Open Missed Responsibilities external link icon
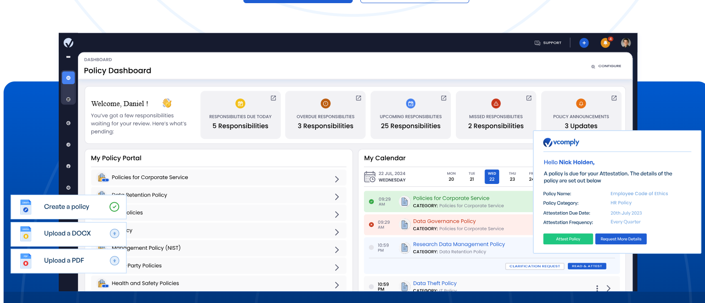Screen dimensions: 705x303 click(529, 98)
